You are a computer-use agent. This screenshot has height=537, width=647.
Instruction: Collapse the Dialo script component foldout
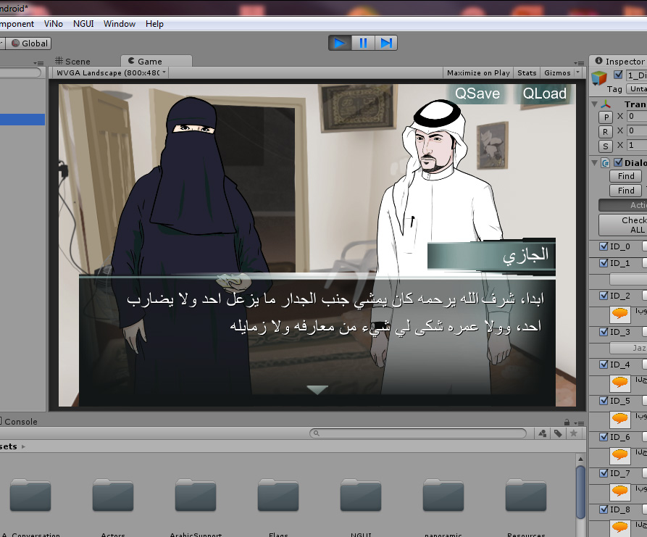coord(595,162)
